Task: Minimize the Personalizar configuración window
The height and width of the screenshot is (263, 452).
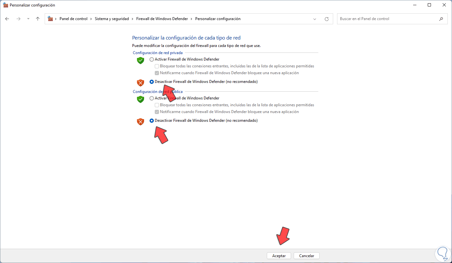Action: 414,5
